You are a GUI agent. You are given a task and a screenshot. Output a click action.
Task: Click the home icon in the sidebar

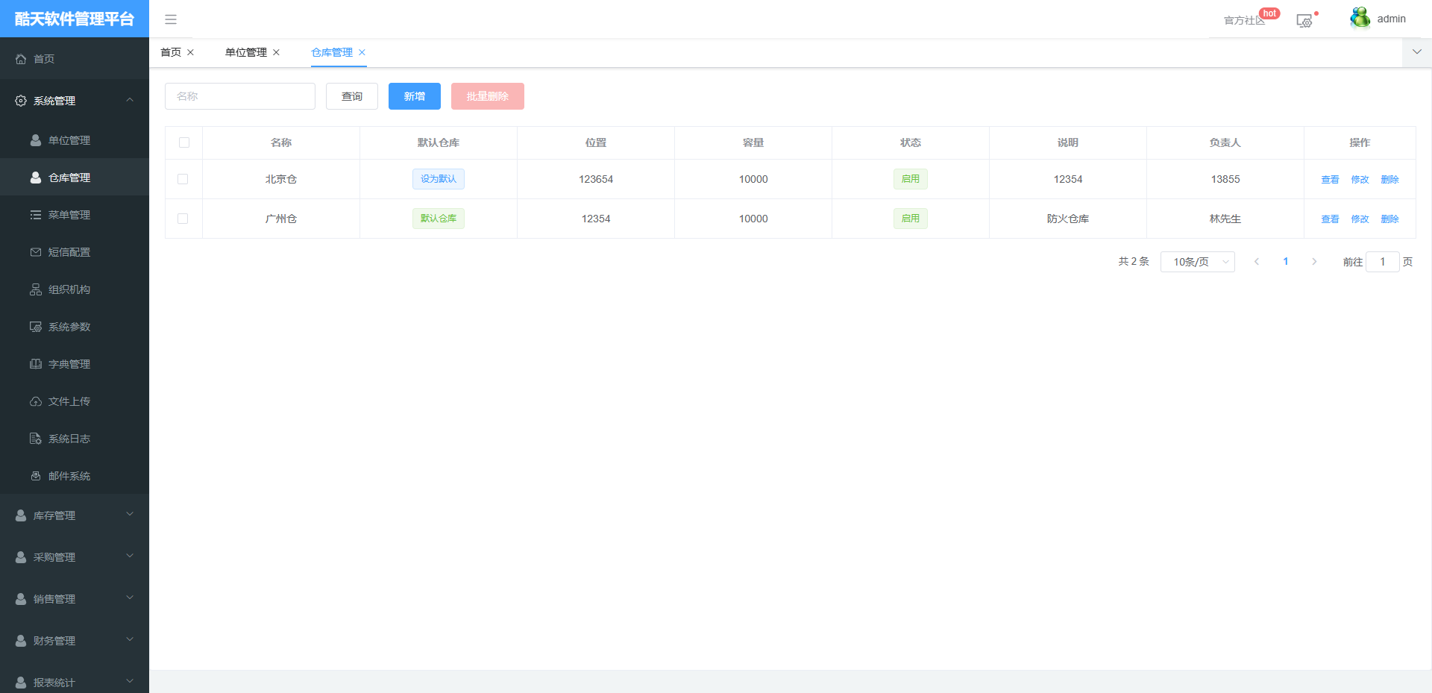pyautogui.click(x=21, y=59)
